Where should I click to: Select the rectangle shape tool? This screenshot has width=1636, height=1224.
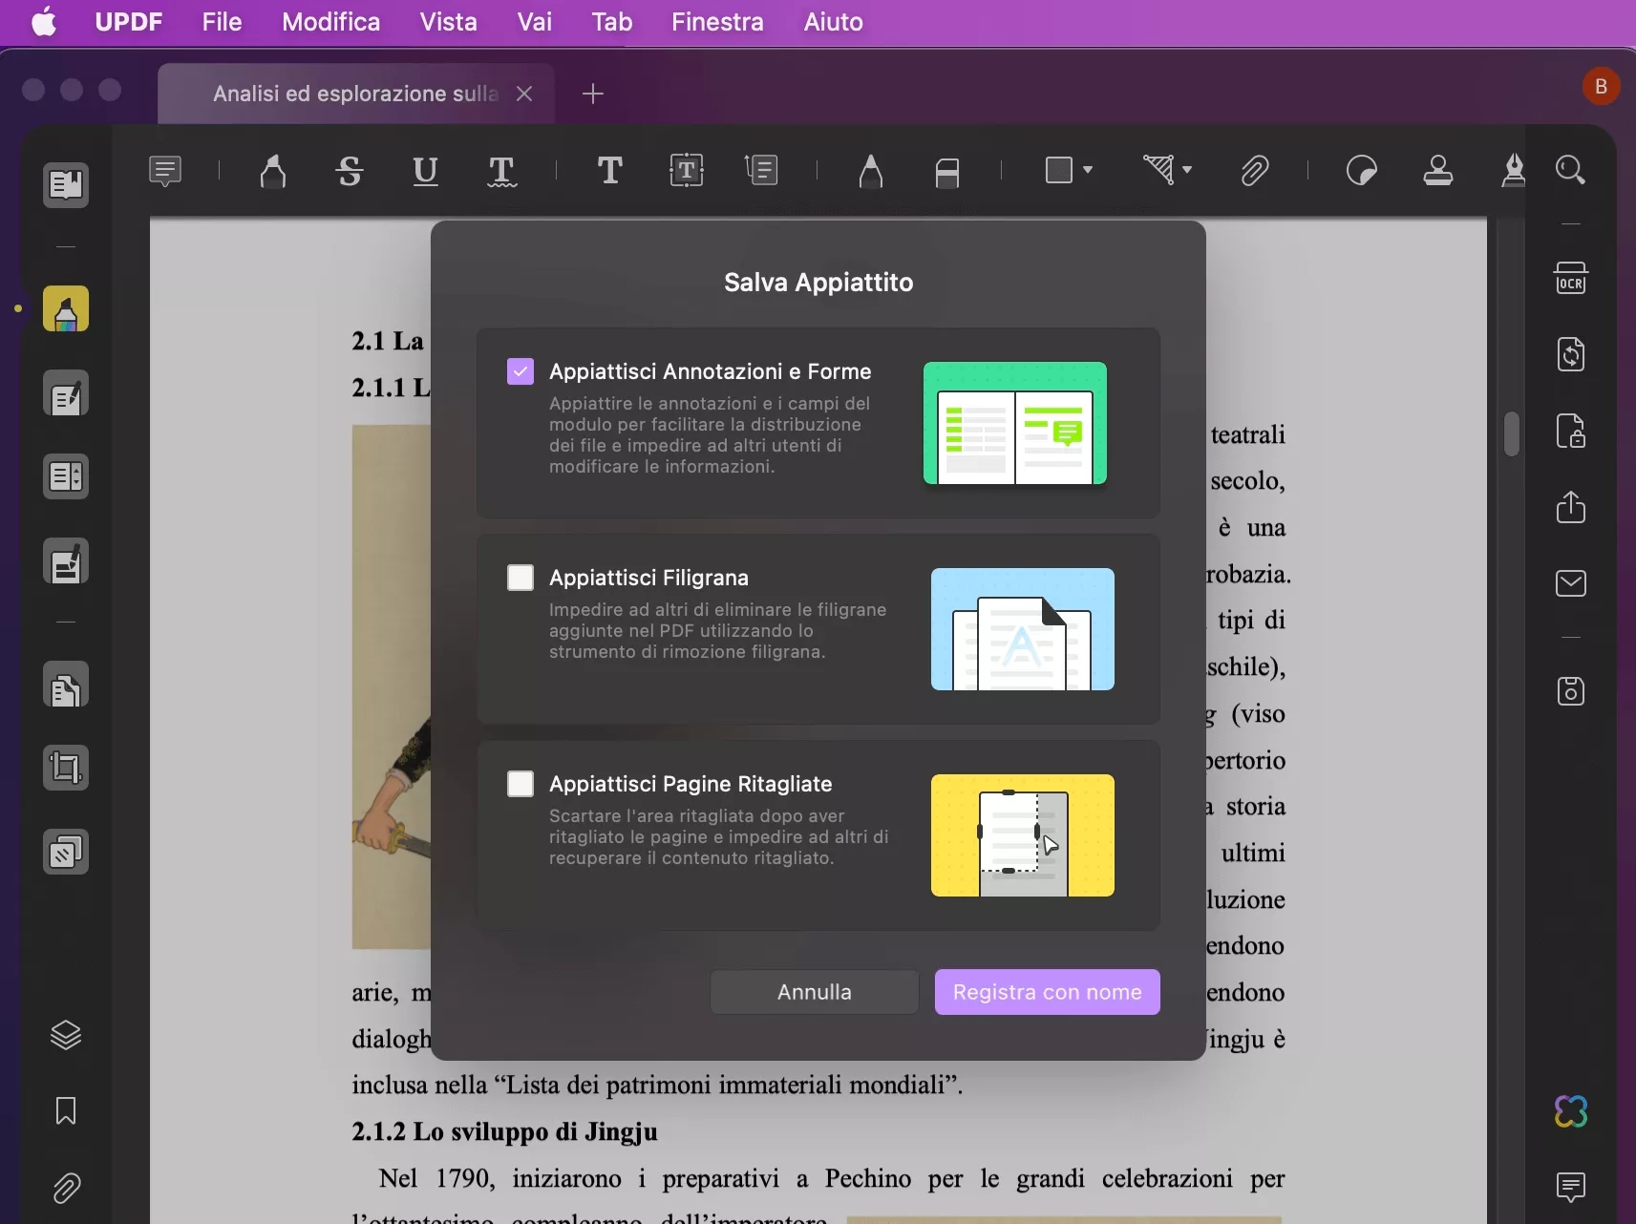coord(1059,171)
